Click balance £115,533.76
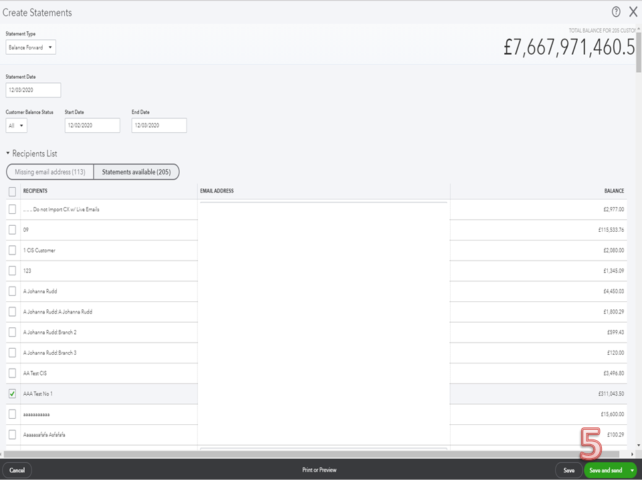The width and height of the screenshot is (642, 481). pyautogui.click(x=611, y=230)
